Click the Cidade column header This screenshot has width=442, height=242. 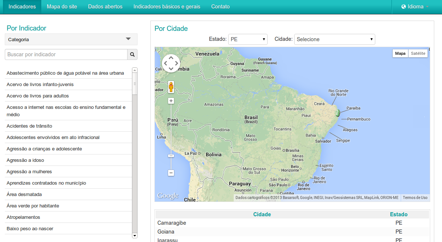(262, 214)
